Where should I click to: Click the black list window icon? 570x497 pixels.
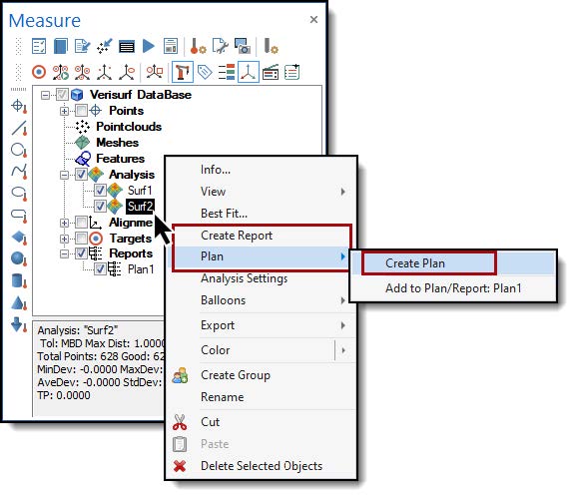pyautogui.click(x=127, y=47)
